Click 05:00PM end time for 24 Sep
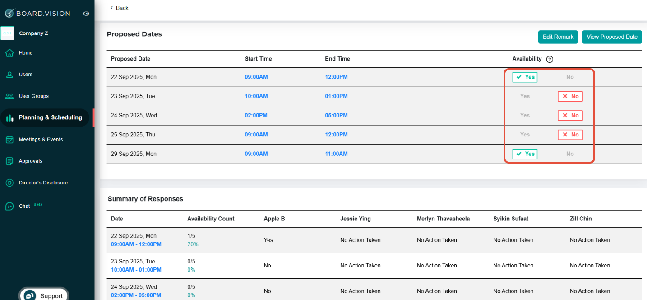The height and width of the screenshot is (300, 647). tap(336, 116)
